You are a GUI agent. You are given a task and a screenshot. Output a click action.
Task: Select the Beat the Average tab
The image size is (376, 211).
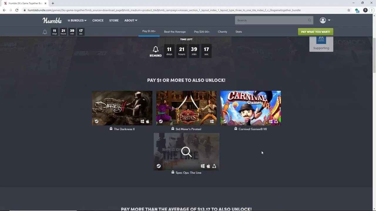point(175,32)
